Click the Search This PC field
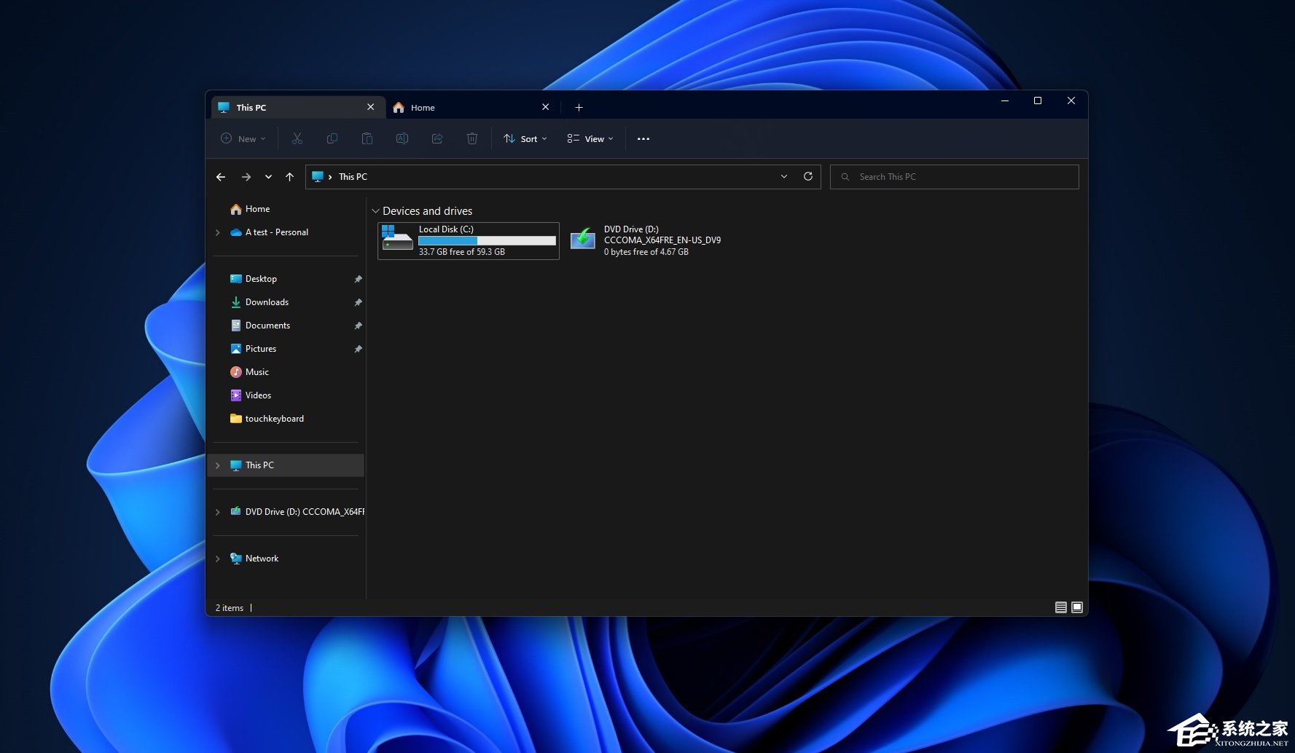Image resolution: width=1295 pixels, height=753 pixels. 955,176
